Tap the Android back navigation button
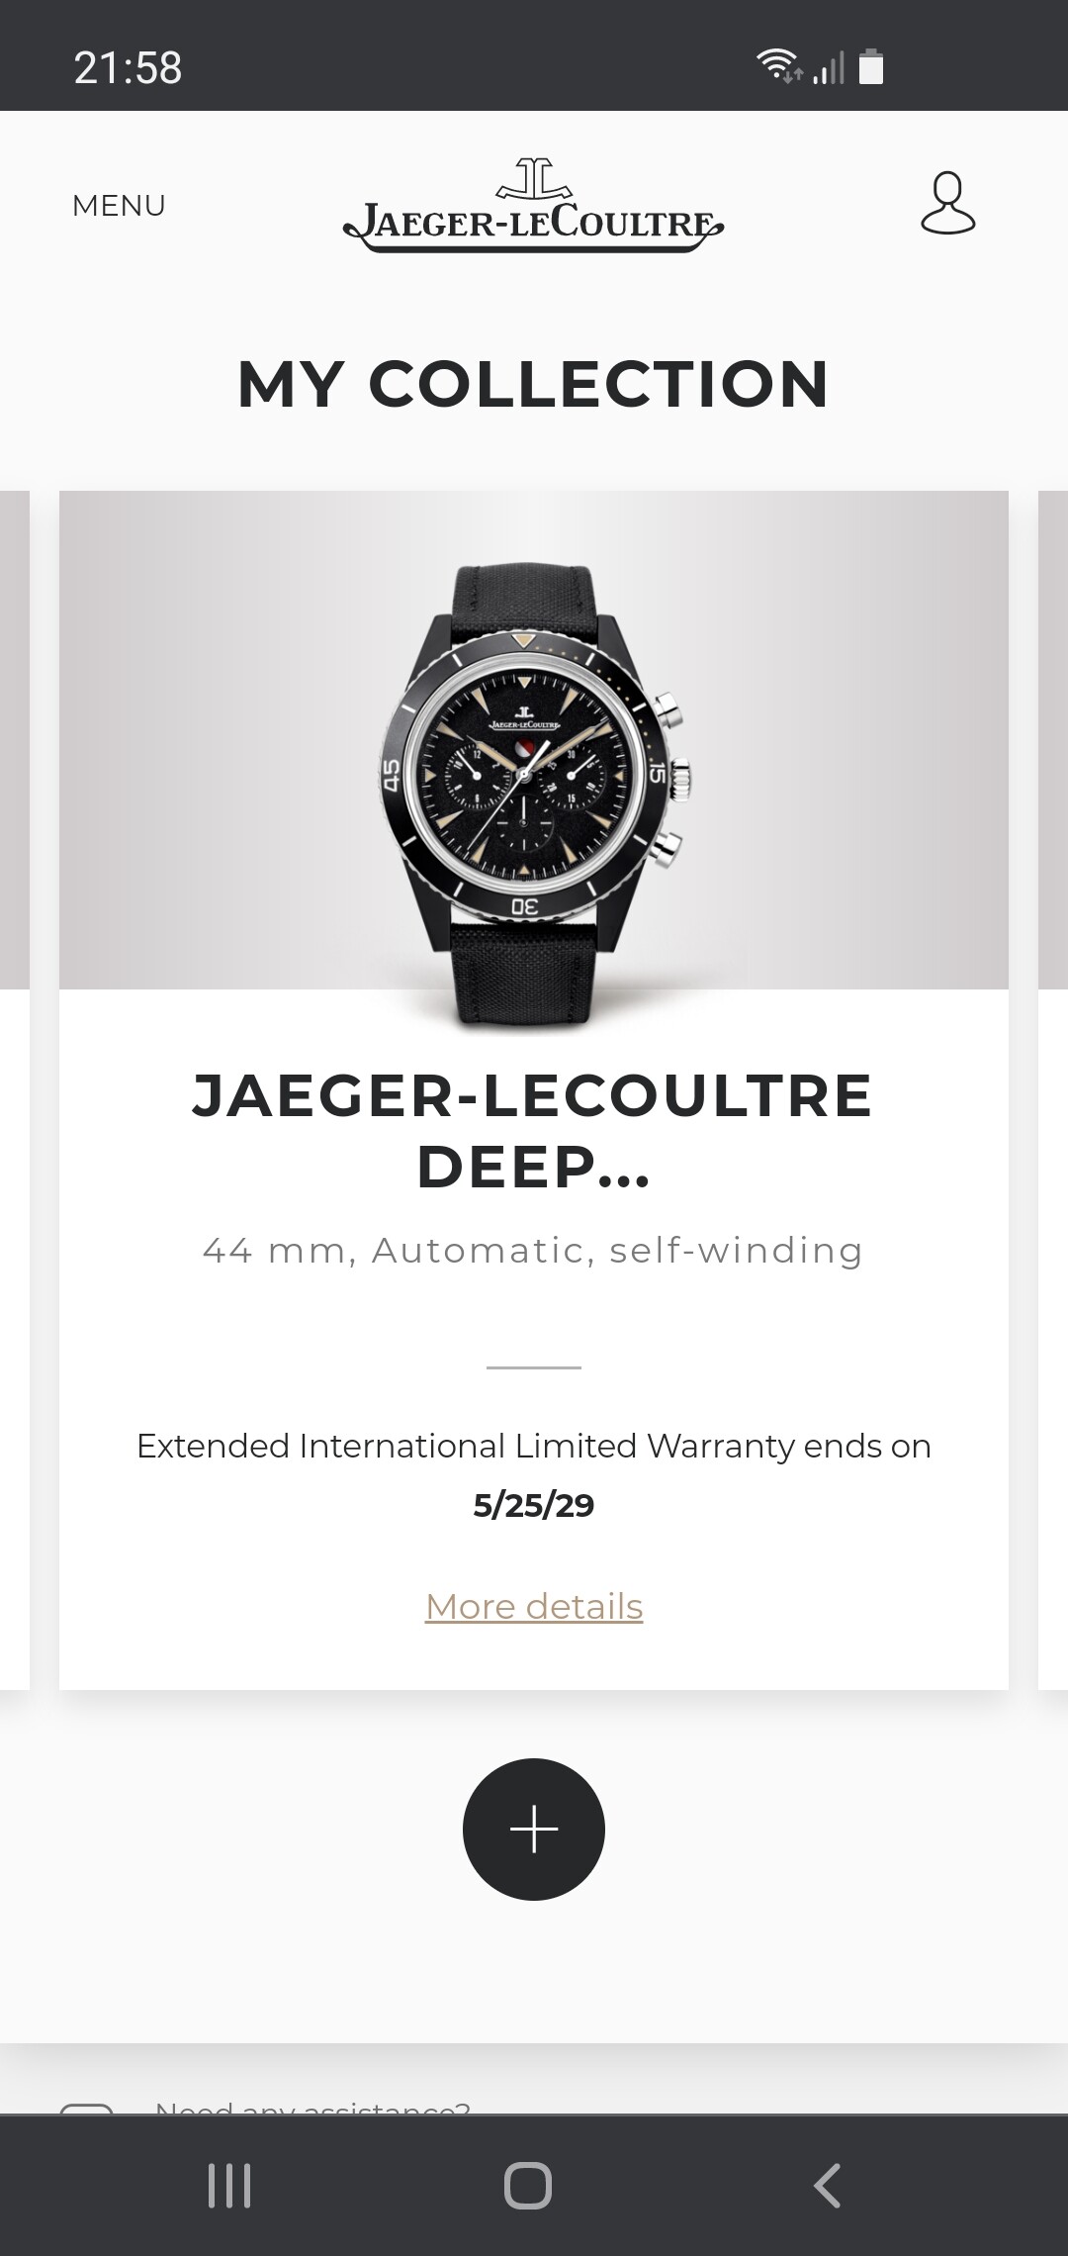This screenshot has width=1068, height=2256. coord(827,2185)
